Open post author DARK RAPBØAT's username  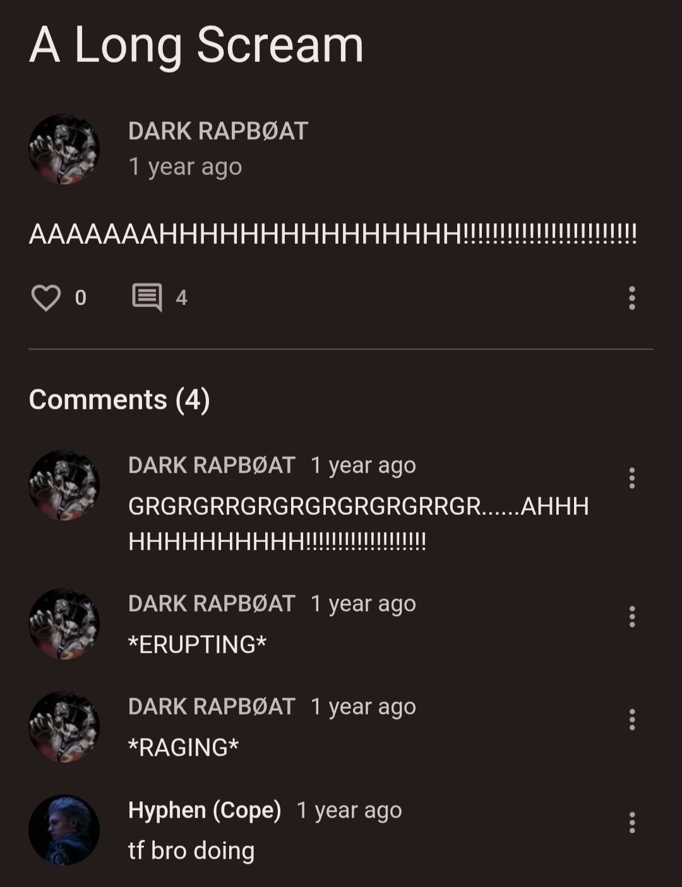[x=218, y=131]
